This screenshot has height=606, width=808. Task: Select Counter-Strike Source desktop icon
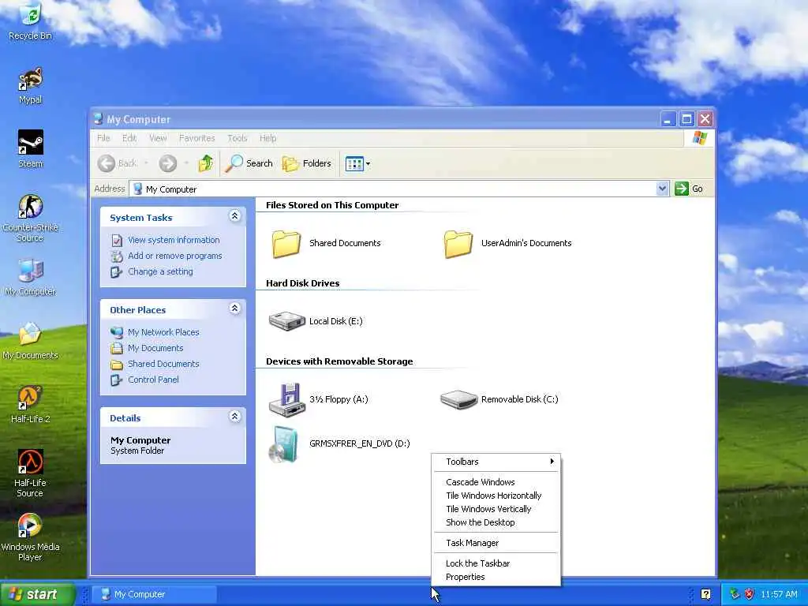tap(30, 218)
